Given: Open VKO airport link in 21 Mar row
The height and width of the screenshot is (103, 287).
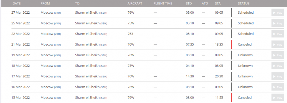Looking at the screenshot, I should (57, 45).
